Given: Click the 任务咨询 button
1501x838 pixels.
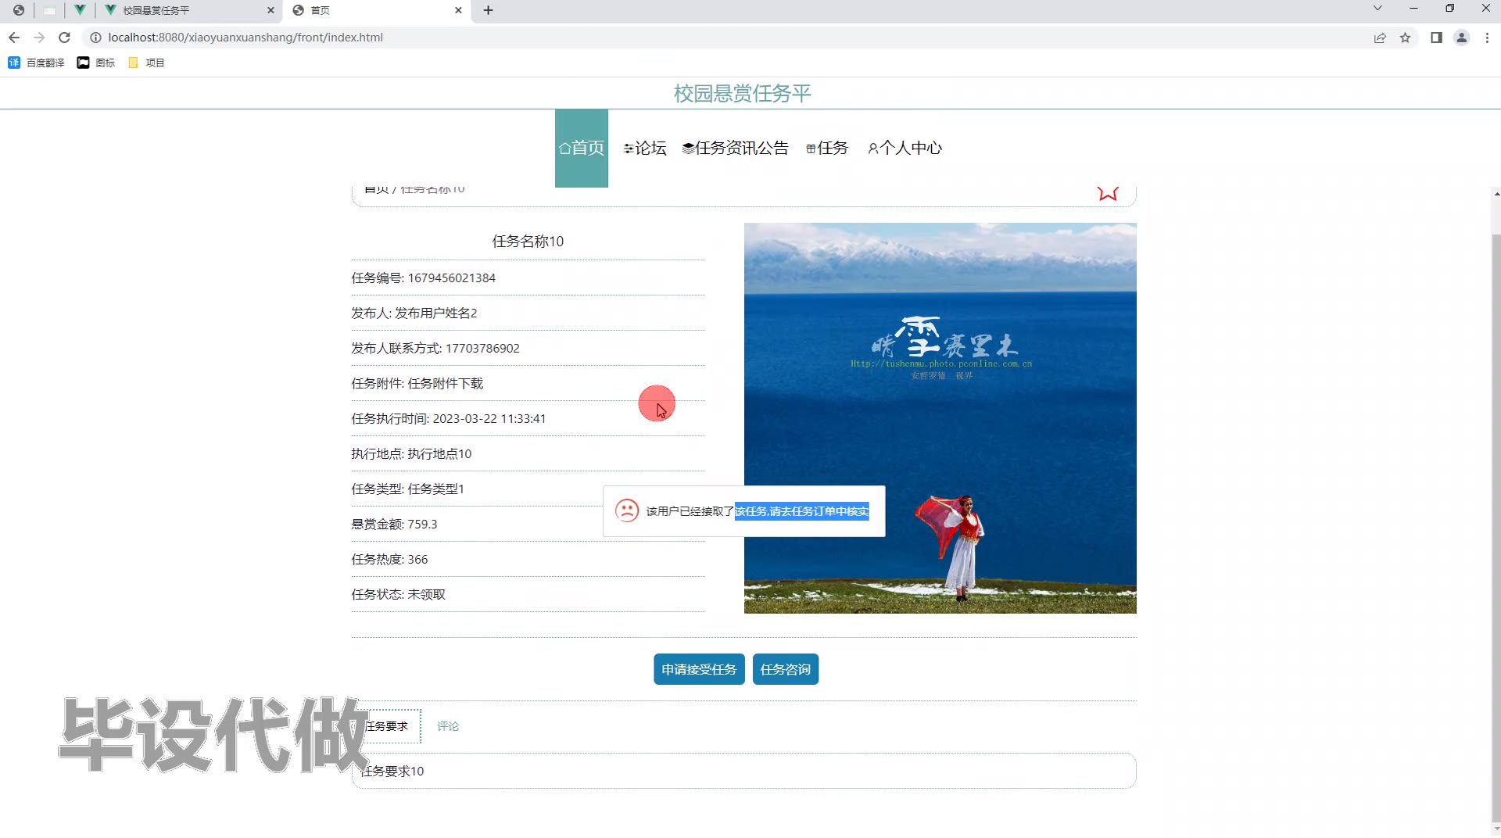Looking at the screenshot, I should tap(786, 669).
